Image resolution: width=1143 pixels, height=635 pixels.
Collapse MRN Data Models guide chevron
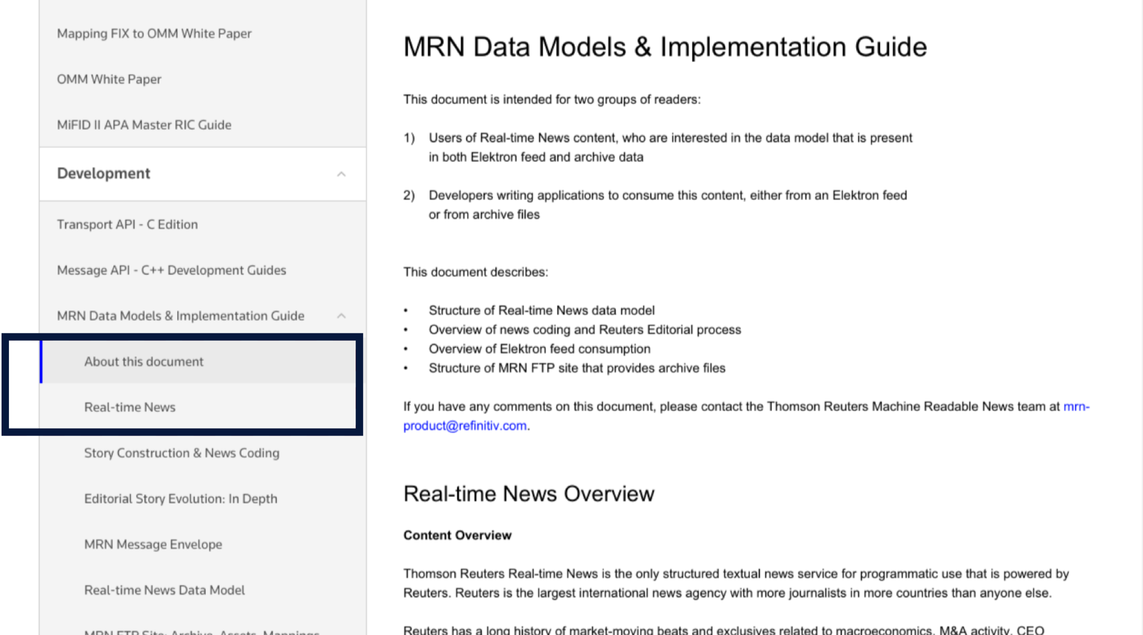[341, 316]
